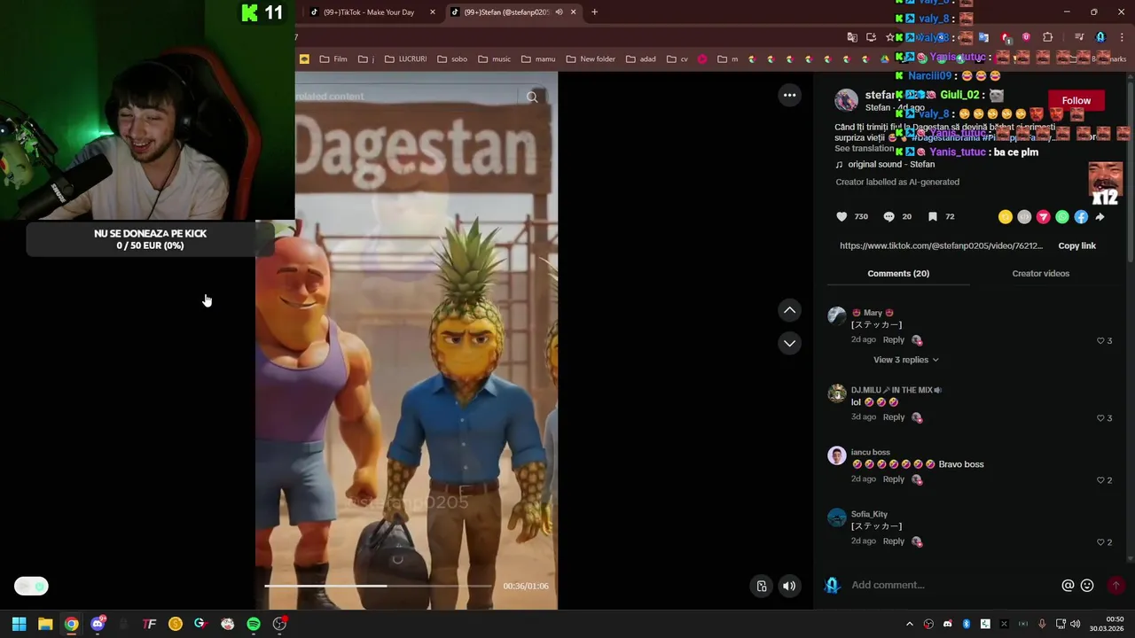
Task: Open system volume in tray
Action: [1076, 624]
